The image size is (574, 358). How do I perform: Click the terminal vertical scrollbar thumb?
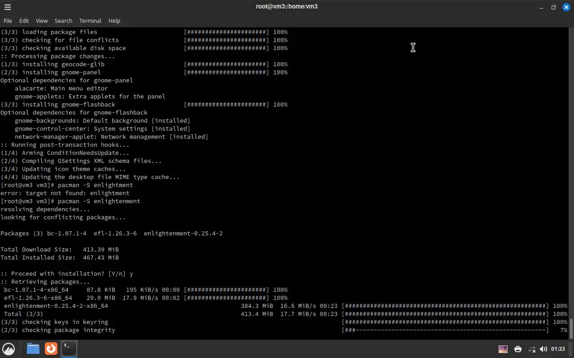point(571,328)
